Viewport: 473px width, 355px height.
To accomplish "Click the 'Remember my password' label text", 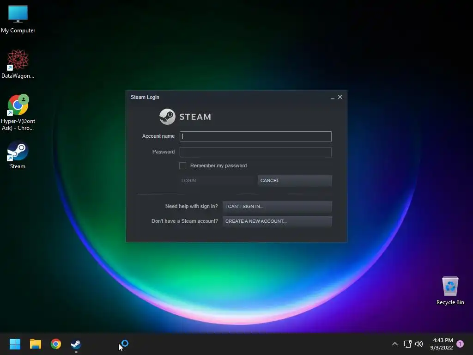I will [218, 165].
